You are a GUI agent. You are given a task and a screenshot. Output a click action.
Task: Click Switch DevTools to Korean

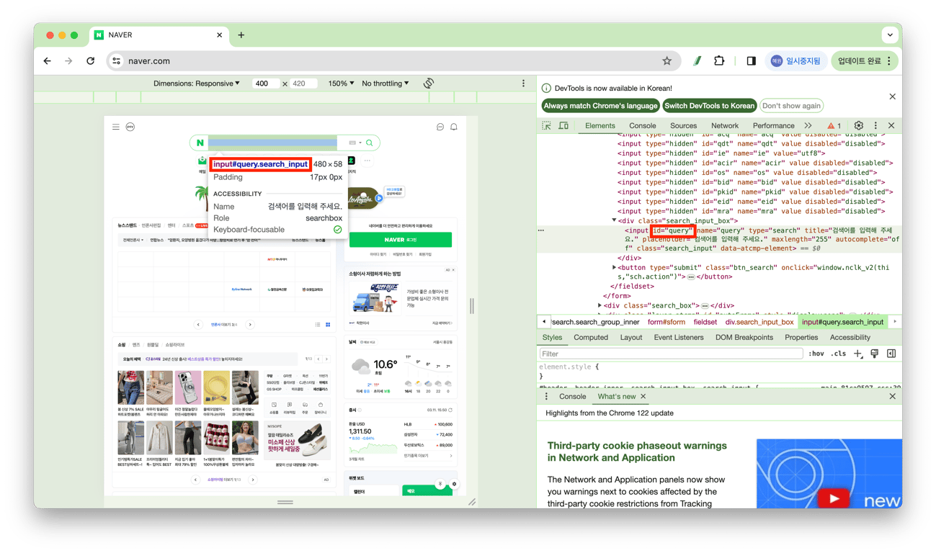click(x=710, y=106)
